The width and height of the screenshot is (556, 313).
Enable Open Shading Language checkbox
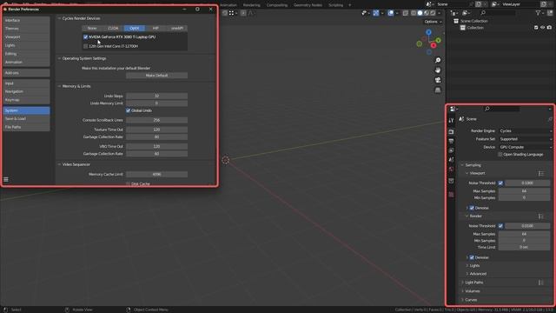(x=500, y=155)
